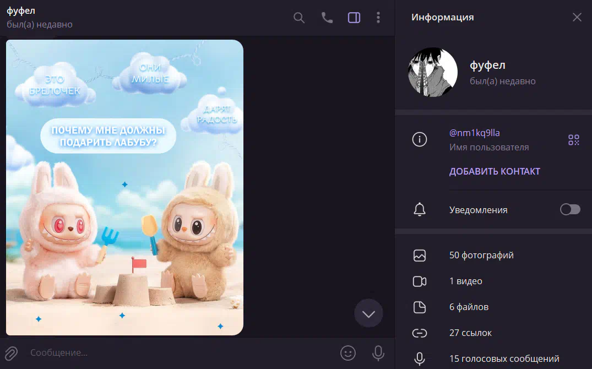Click the video camera icon
The height and width of the screenshot is (369, 592).
click(420, 281)
